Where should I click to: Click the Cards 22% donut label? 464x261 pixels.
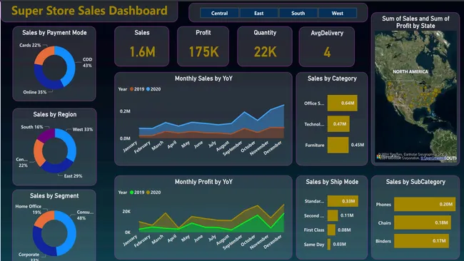[30, 45]
